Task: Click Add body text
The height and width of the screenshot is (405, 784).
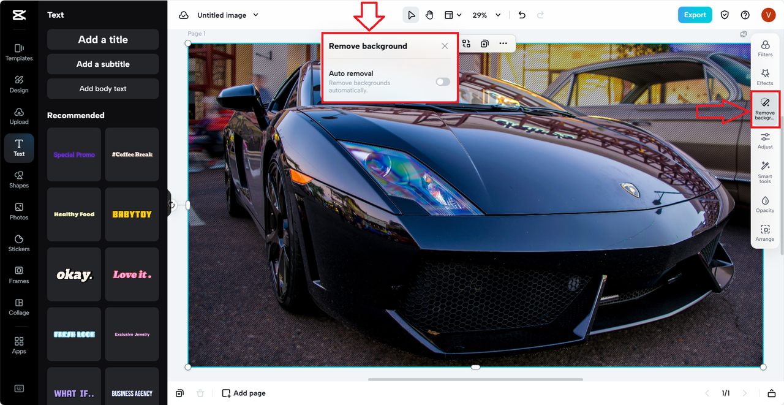Action: click(x=103, y=88)
